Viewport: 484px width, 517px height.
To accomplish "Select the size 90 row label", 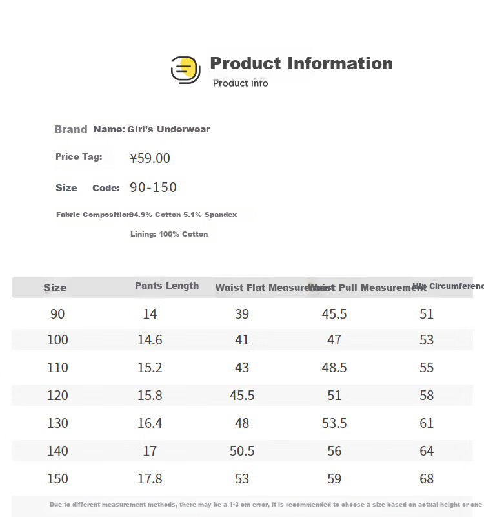I will [57, 314].
